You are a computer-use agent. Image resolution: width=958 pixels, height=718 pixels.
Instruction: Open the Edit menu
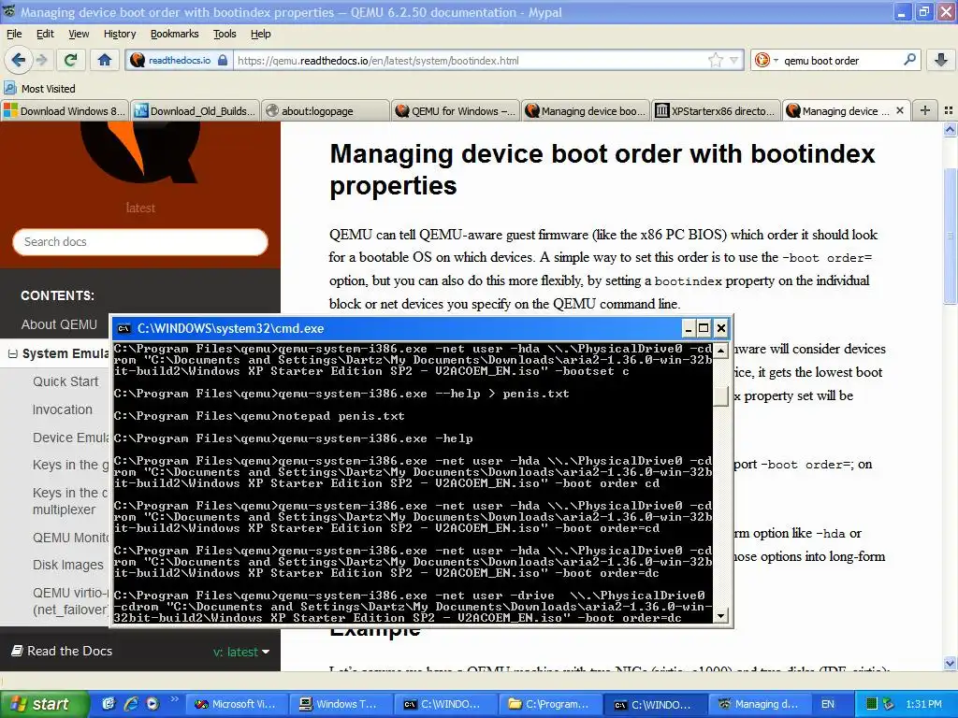pos(45,34)
